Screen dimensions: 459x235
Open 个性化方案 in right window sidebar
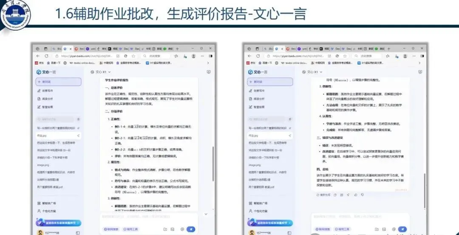pos(258,211)
